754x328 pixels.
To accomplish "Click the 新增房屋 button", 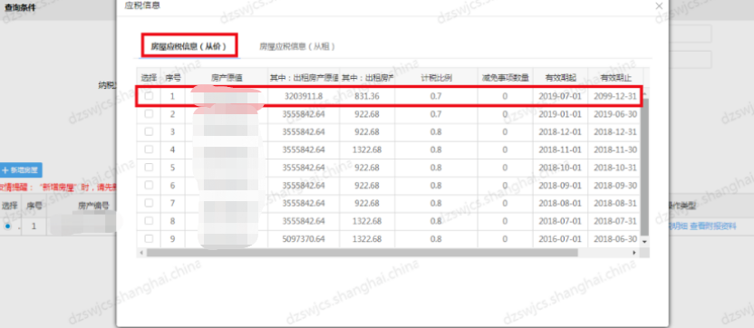I will click(21, 169).
